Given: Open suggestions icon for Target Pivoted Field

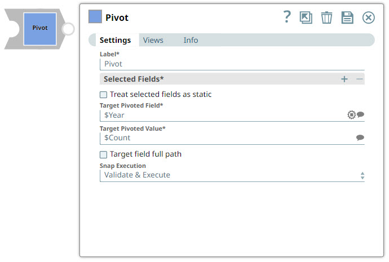Looking at the screenshot, I should pos(352,114).
